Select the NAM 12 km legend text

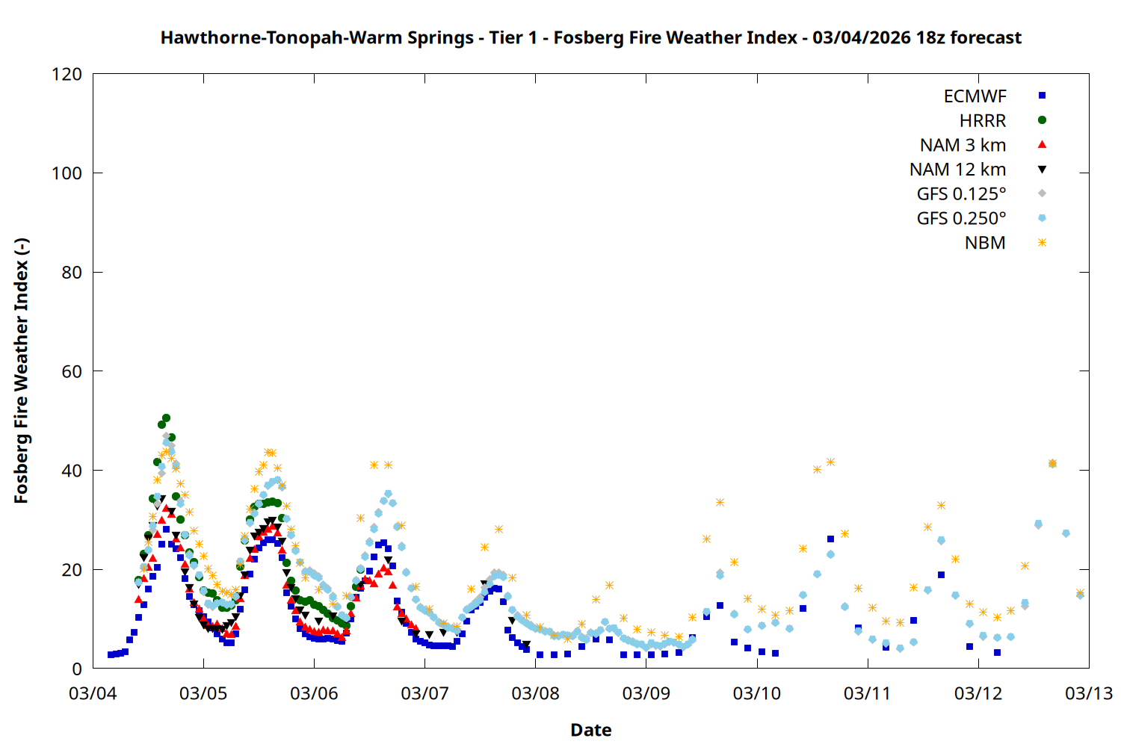coord(957,170)
